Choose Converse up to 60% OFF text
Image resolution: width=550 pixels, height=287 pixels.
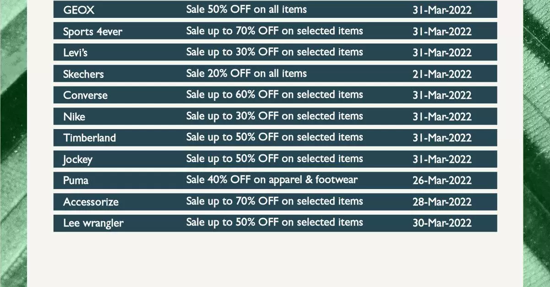[x=275, y=95]
